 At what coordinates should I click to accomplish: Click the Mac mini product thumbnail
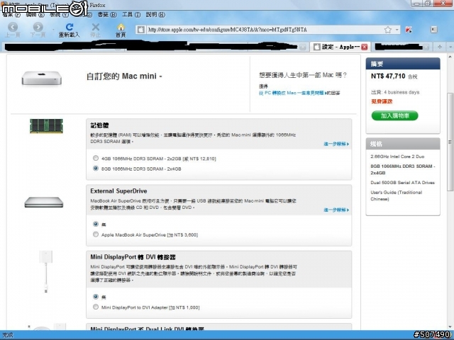pyautogui.click(x=42, y=78)
